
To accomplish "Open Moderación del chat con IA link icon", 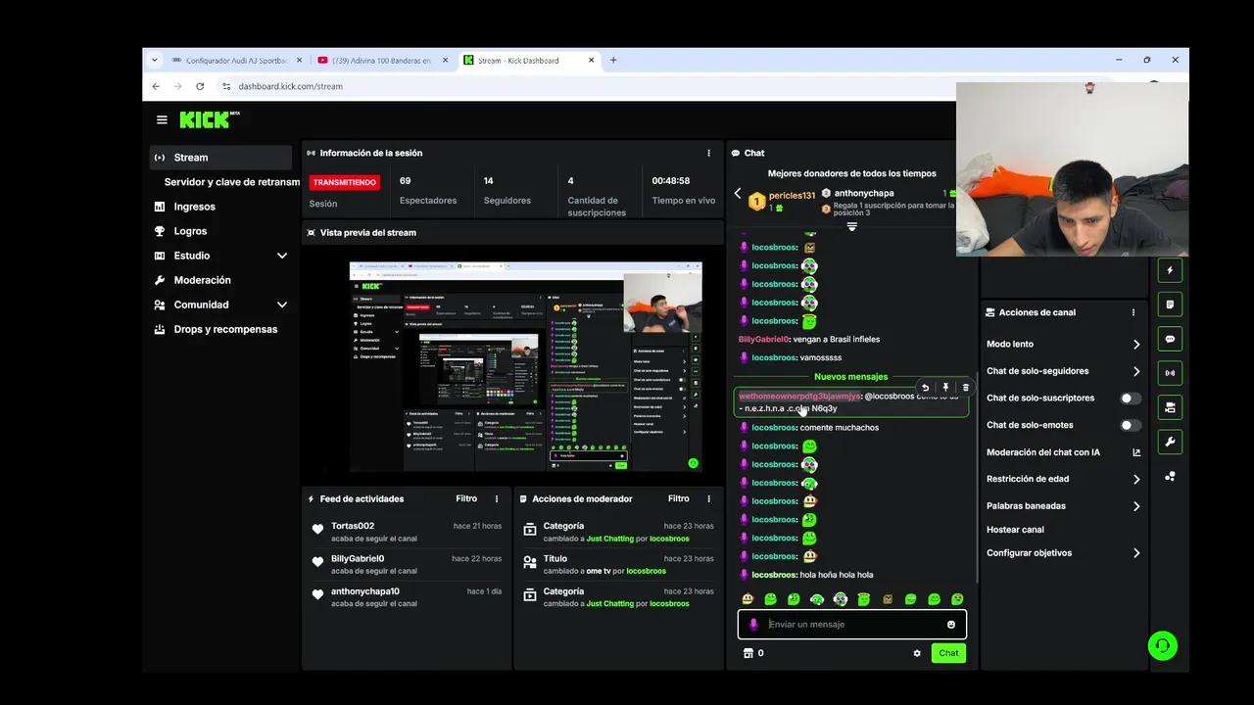I will point(1136,452).
